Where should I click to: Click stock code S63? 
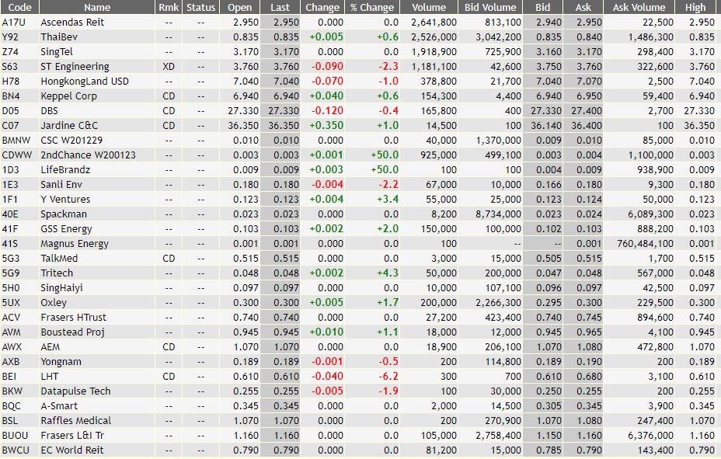tap(9, 66)
